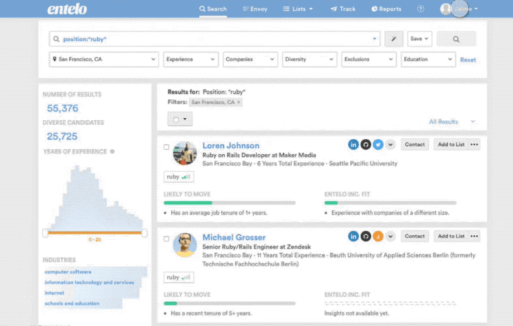This screenshot has width=513, height=326.
Task: Check the box next to Loren Johnson
Action: click(166, 146)
